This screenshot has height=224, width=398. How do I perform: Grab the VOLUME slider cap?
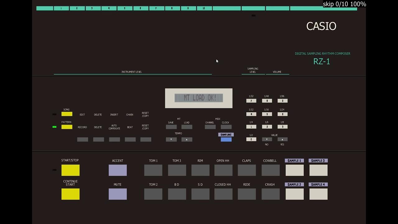click(278, 8)
